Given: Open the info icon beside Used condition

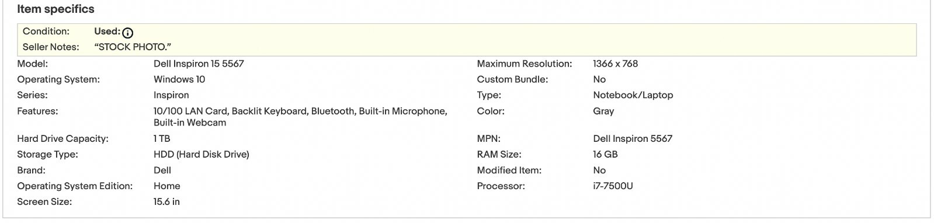Looking at the screenshot, I should click(128, 33).
